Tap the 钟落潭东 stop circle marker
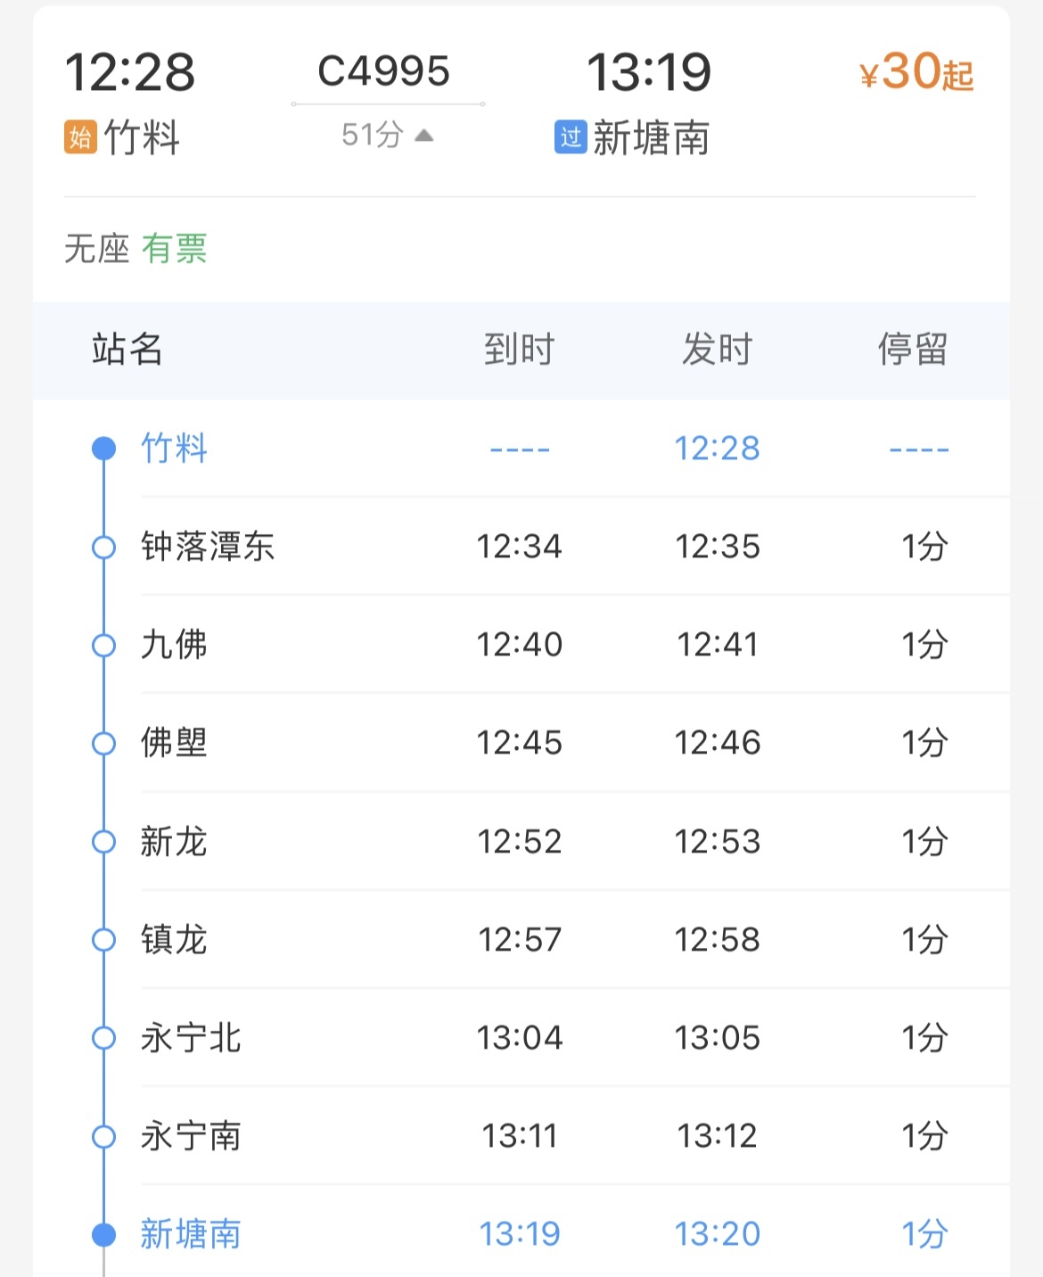Viewport: 1043px width, 1277px height. point(104,547)
